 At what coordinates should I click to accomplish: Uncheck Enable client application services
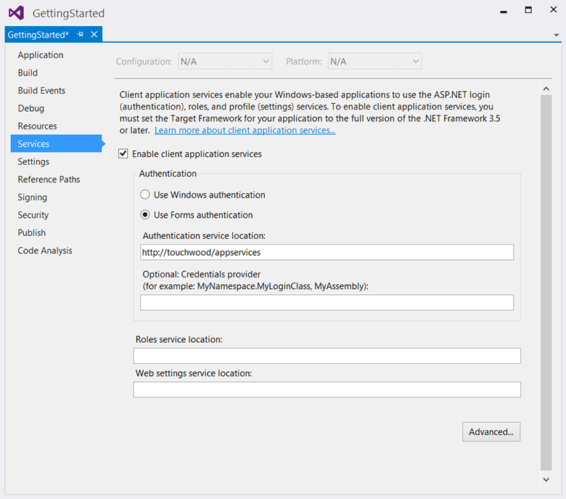click(x=123, y=153)
